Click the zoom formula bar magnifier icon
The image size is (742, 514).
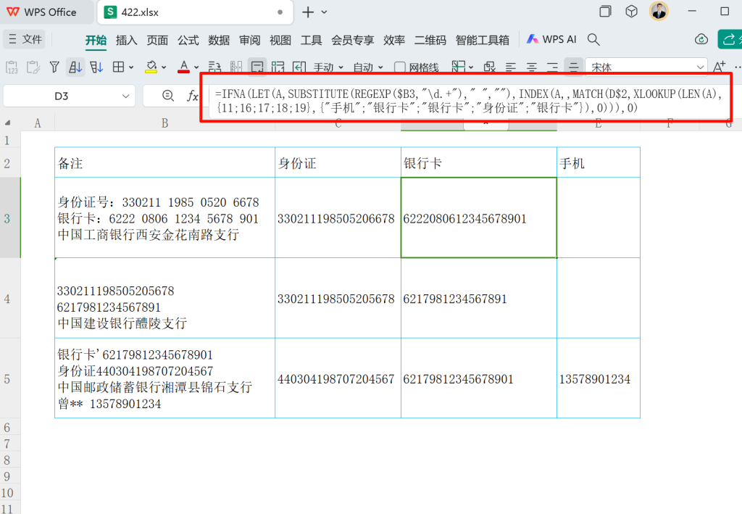[167, 96]
